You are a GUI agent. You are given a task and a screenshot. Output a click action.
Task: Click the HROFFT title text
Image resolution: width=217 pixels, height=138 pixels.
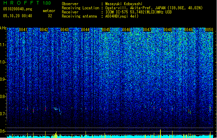point(22,3)
